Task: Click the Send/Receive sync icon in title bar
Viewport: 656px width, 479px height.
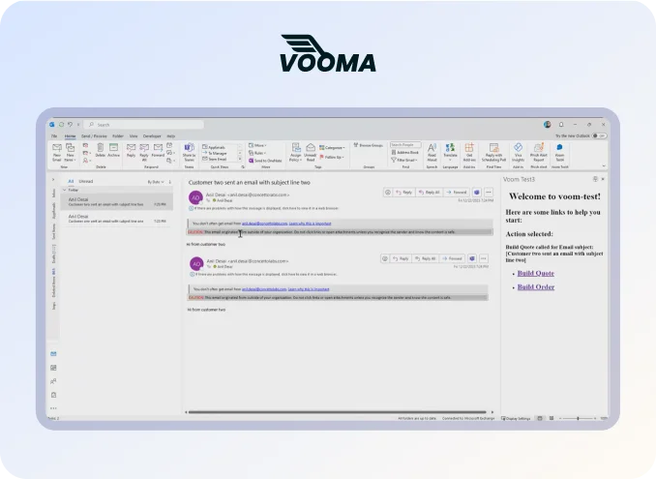Action: [61, 124]
